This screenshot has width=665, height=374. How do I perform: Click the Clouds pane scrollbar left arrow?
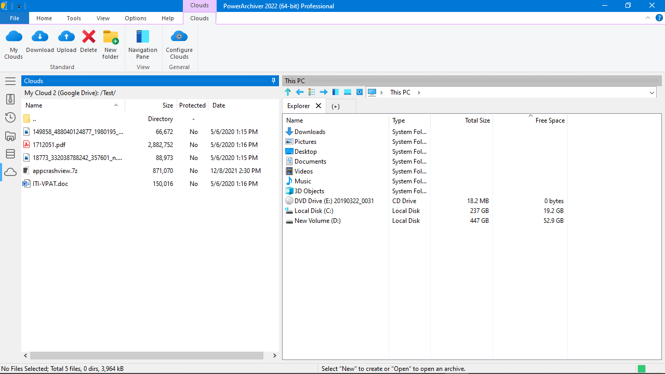pos(26,356)
